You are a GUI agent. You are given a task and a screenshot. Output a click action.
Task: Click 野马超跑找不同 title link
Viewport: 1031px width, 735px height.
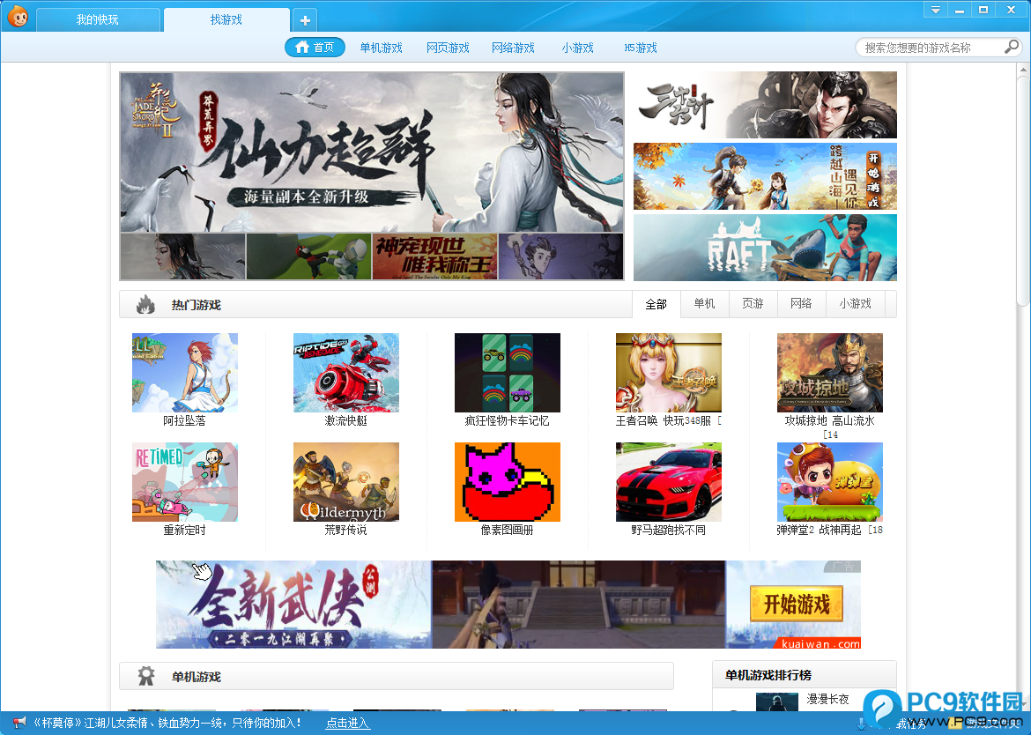point(668,530)
